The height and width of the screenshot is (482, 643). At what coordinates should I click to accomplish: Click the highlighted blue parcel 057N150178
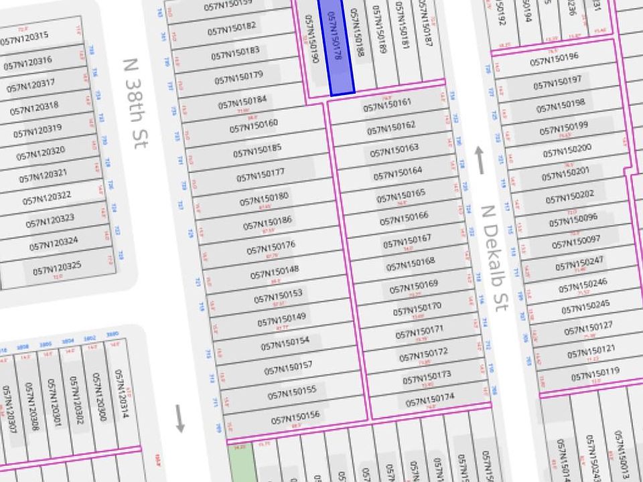(x=336, y=46)
